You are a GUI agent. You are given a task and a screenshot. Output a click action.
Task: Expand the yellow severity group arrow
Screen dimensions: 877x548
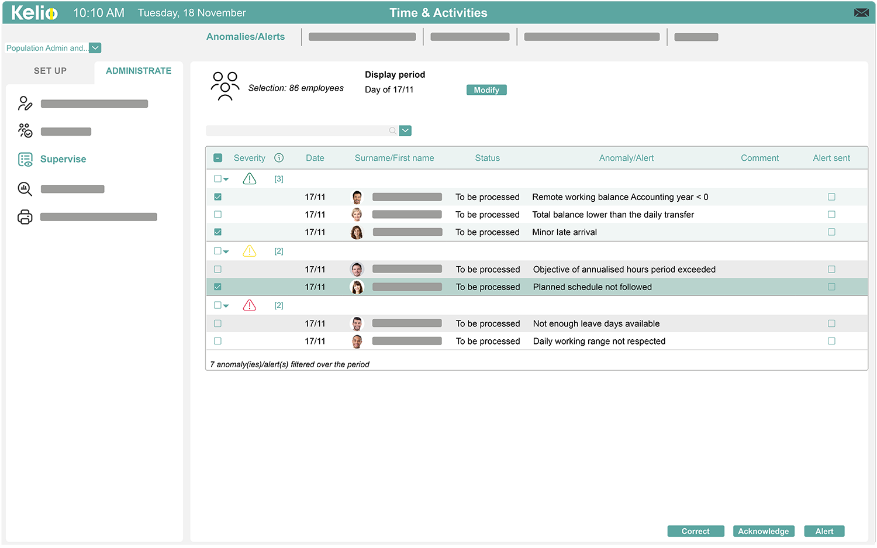(226, 251)
